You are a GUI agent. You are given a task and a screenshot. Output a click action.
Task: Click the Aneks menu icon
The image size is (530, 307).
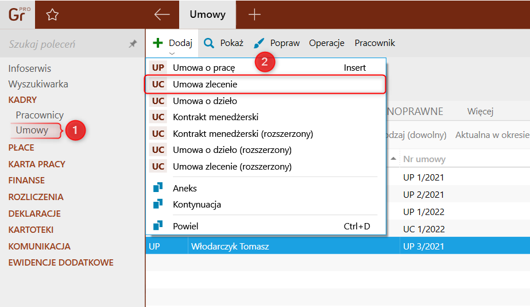pos(158,187)
